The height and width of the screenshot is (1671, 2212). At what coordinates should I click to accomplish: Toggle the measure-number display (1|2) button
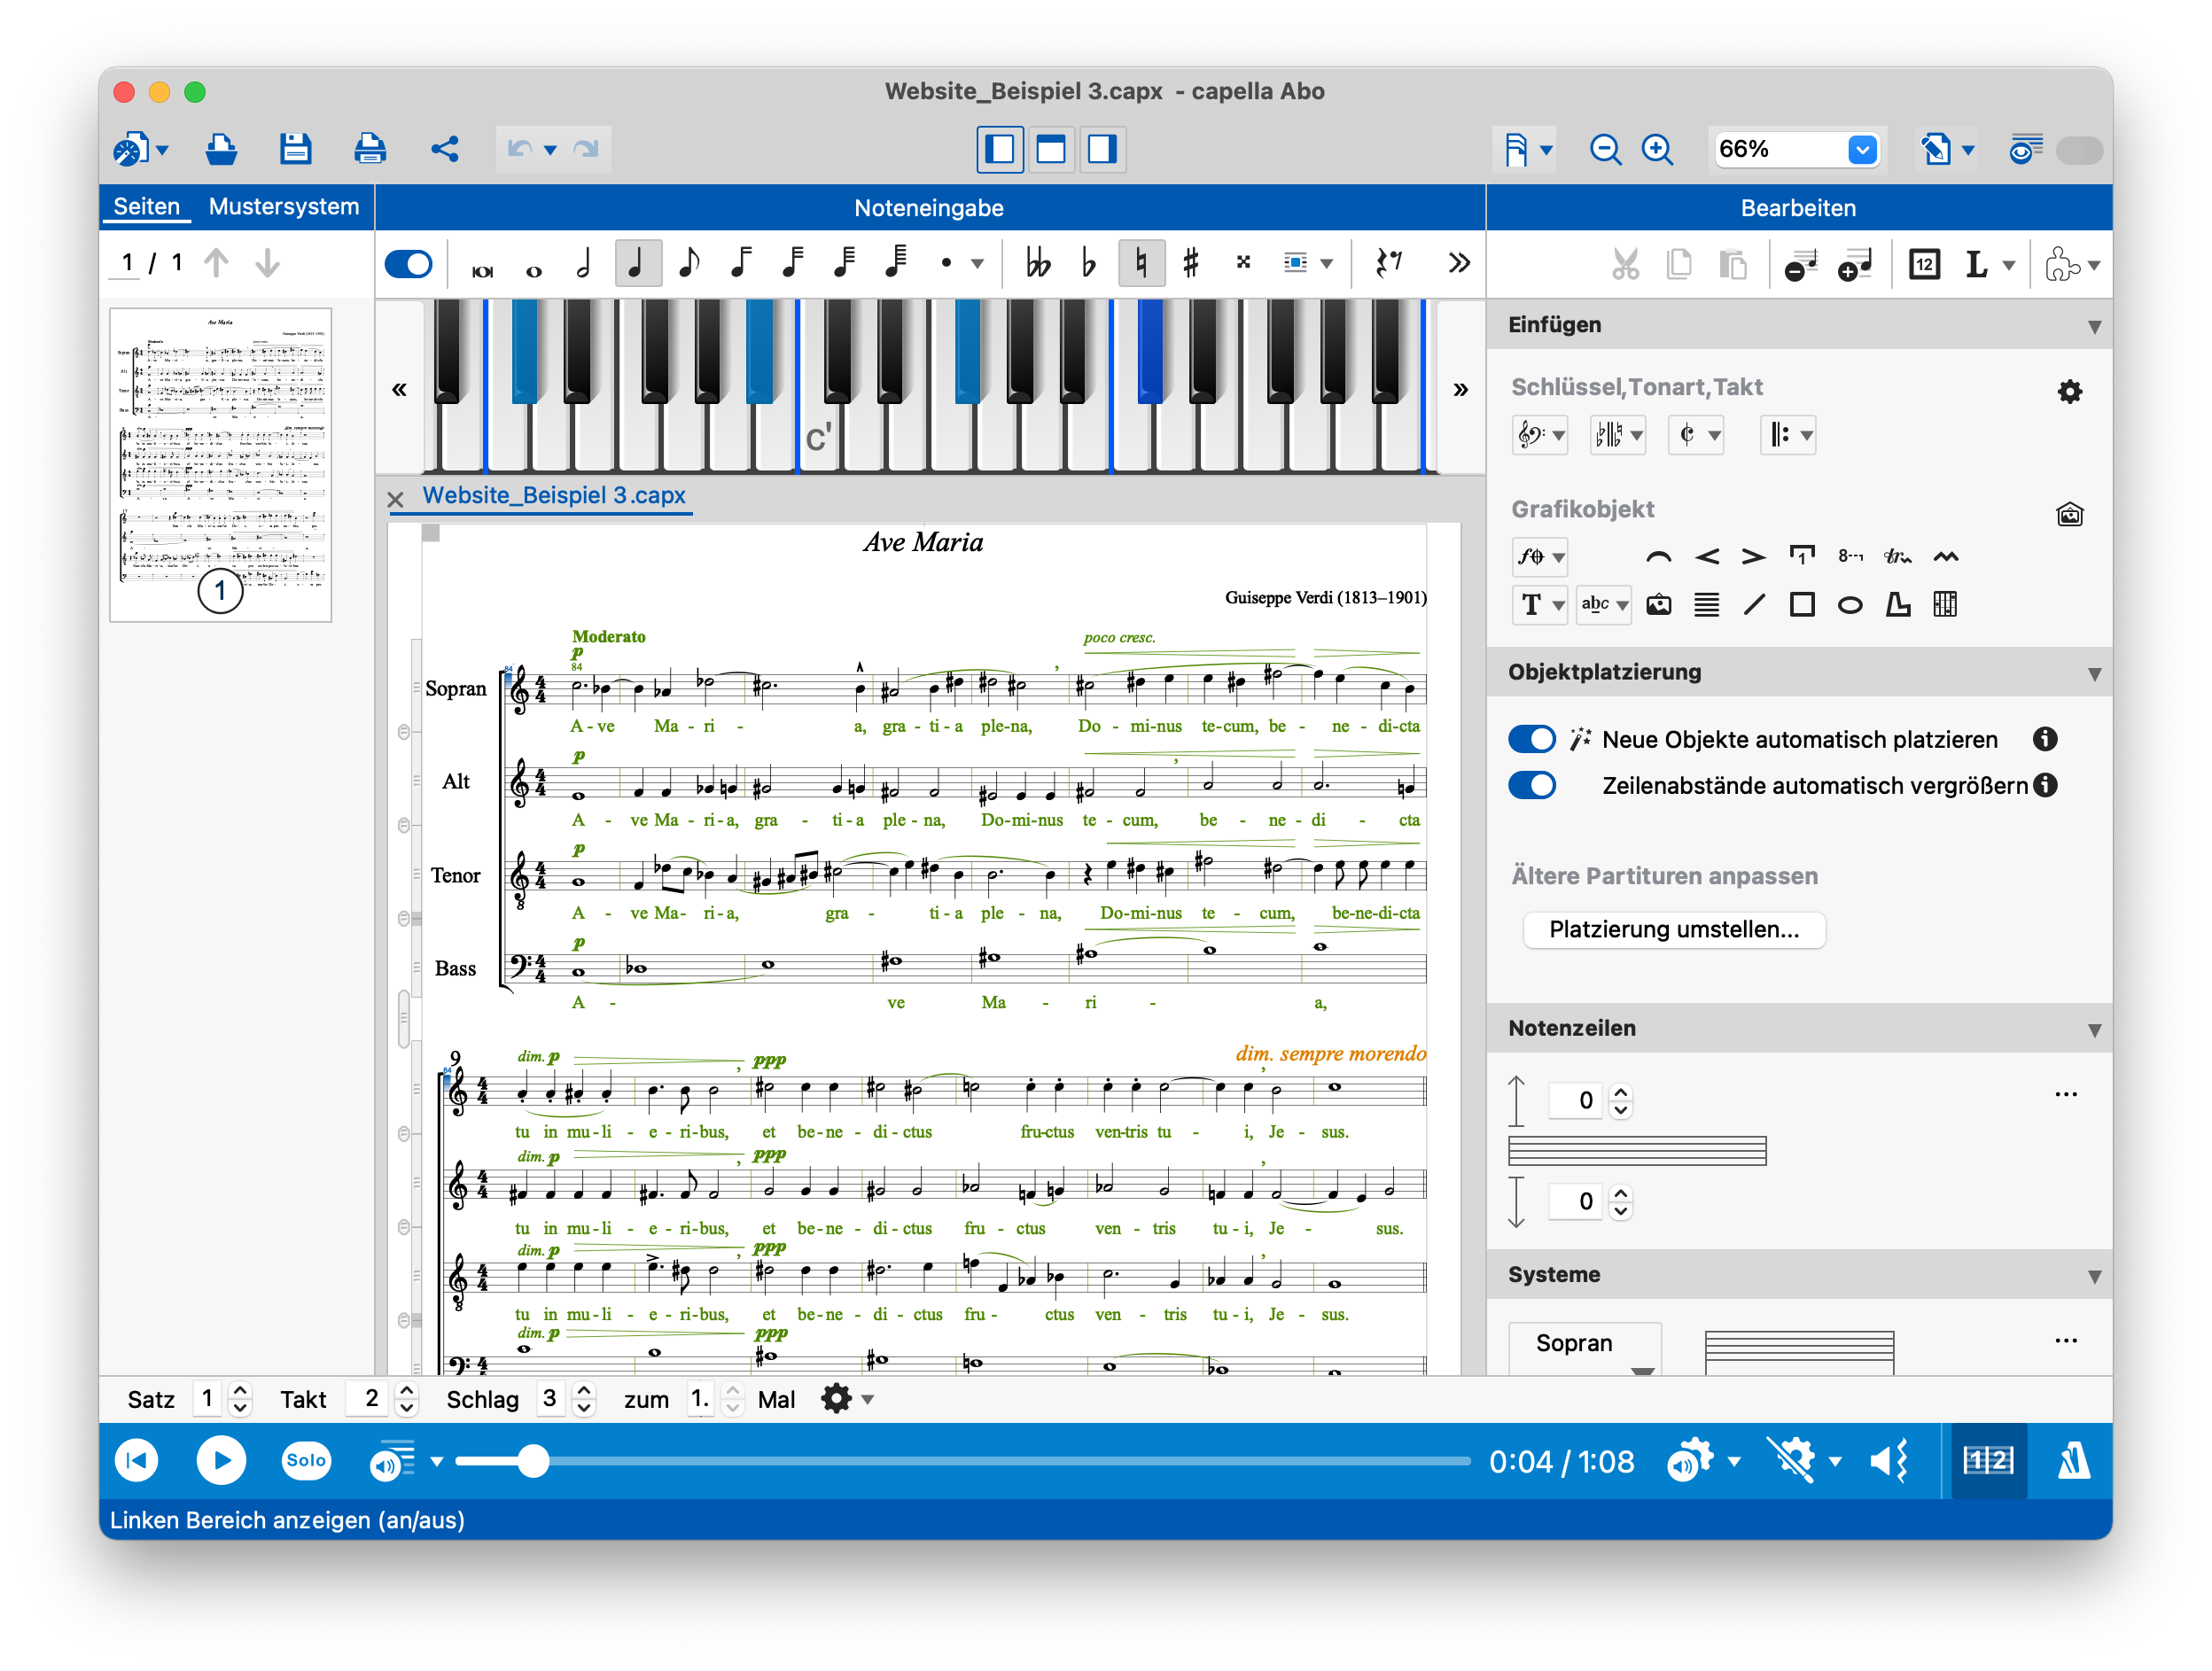[1988, 1461]
